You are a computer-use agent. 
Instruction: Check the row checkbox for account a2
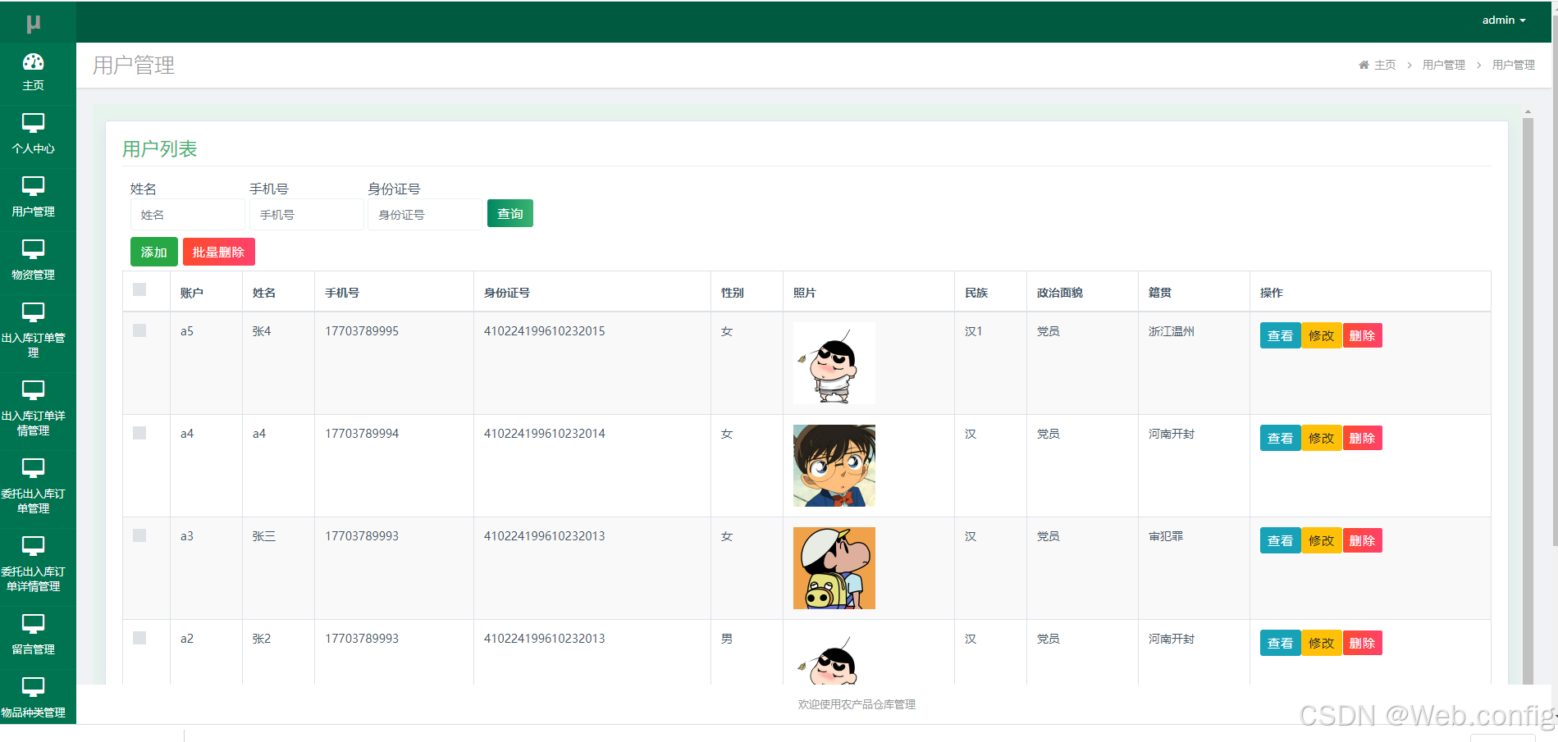point(139,638)
